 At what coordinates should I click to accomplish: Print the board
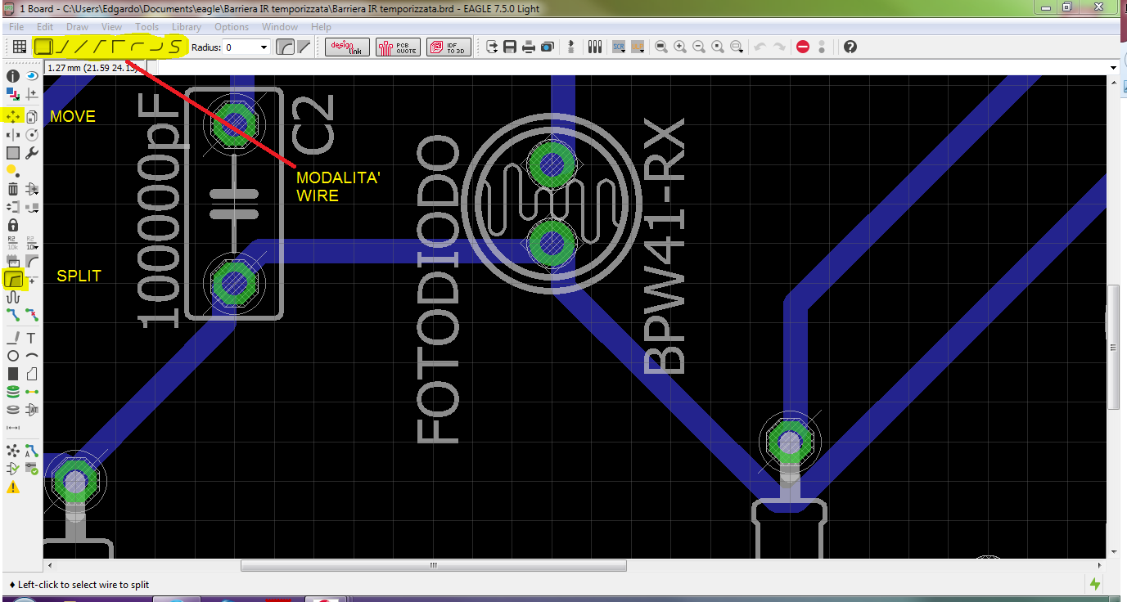[529, 47]
